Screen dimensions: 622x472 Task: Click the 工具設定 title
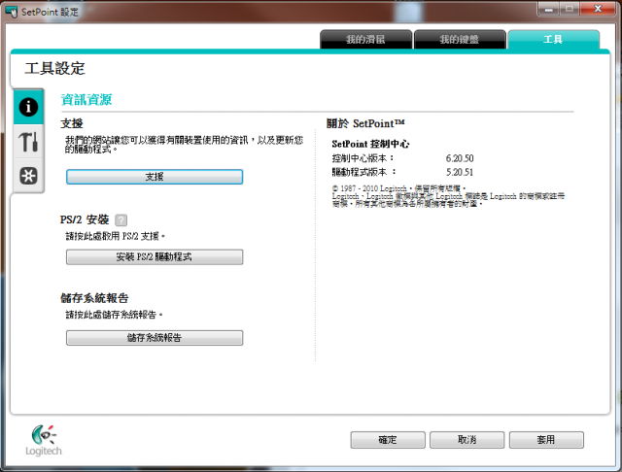coord(54,69)
